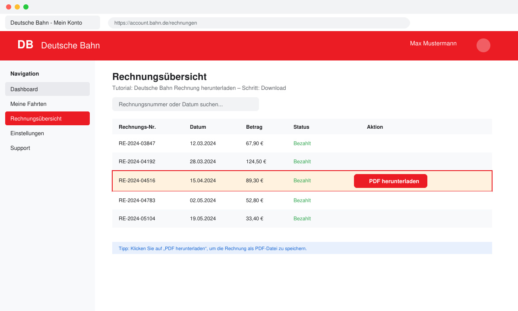
Task: Open Einstellungen from the sidebar
Action: click(47, 133)
